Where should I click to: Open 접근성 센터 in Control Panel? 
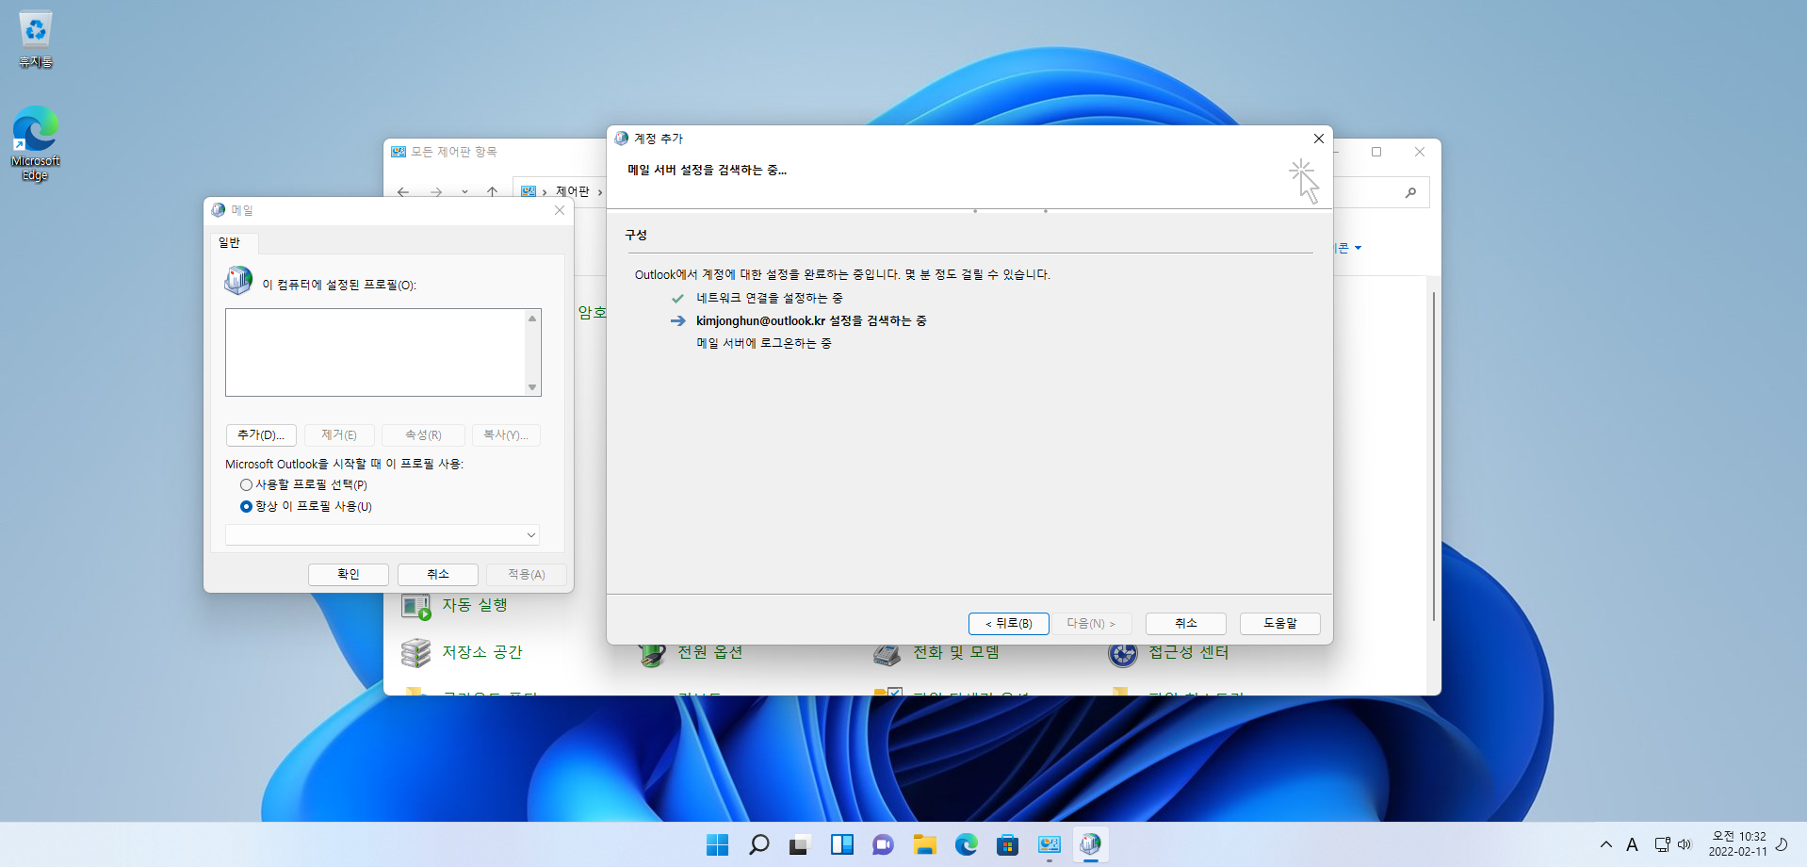click(1188, 652)
